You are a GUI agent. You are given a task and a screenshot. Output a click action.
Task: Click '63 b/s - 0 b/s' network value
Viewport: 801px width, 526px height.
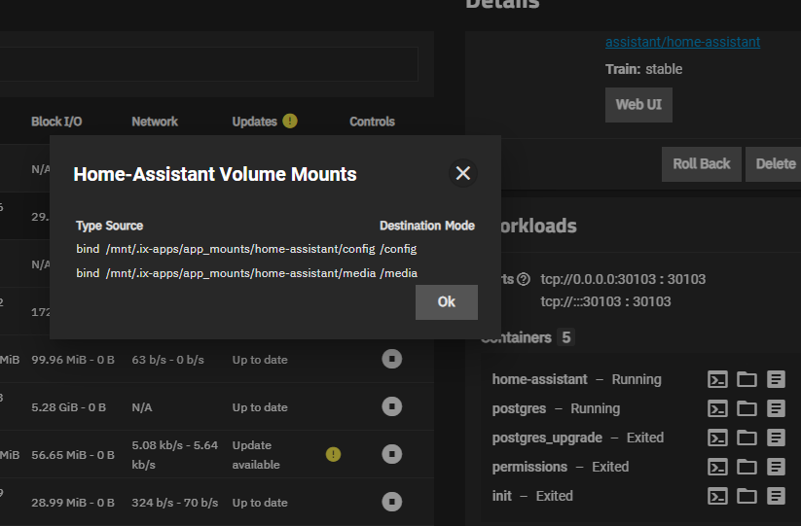coord(167,360)
